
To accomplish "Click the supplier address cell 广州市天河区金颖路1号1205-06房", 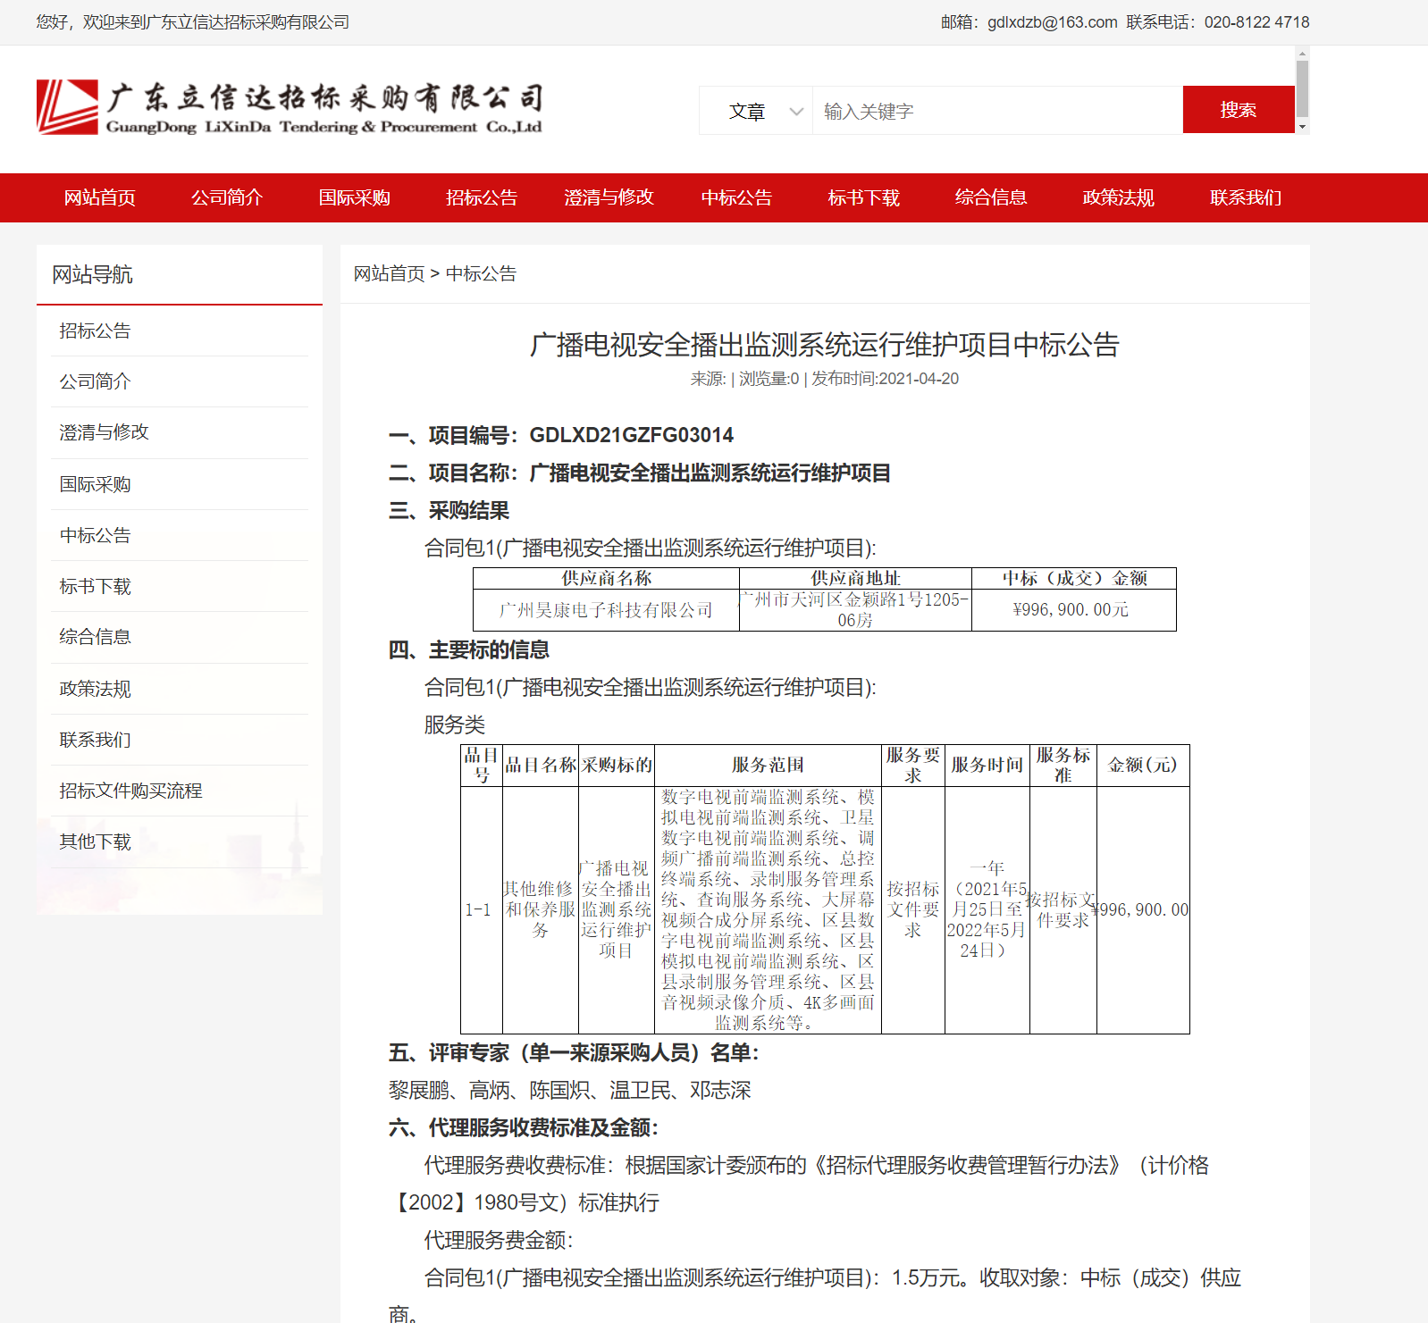I will pyautogui.click(x=855, y=610).
